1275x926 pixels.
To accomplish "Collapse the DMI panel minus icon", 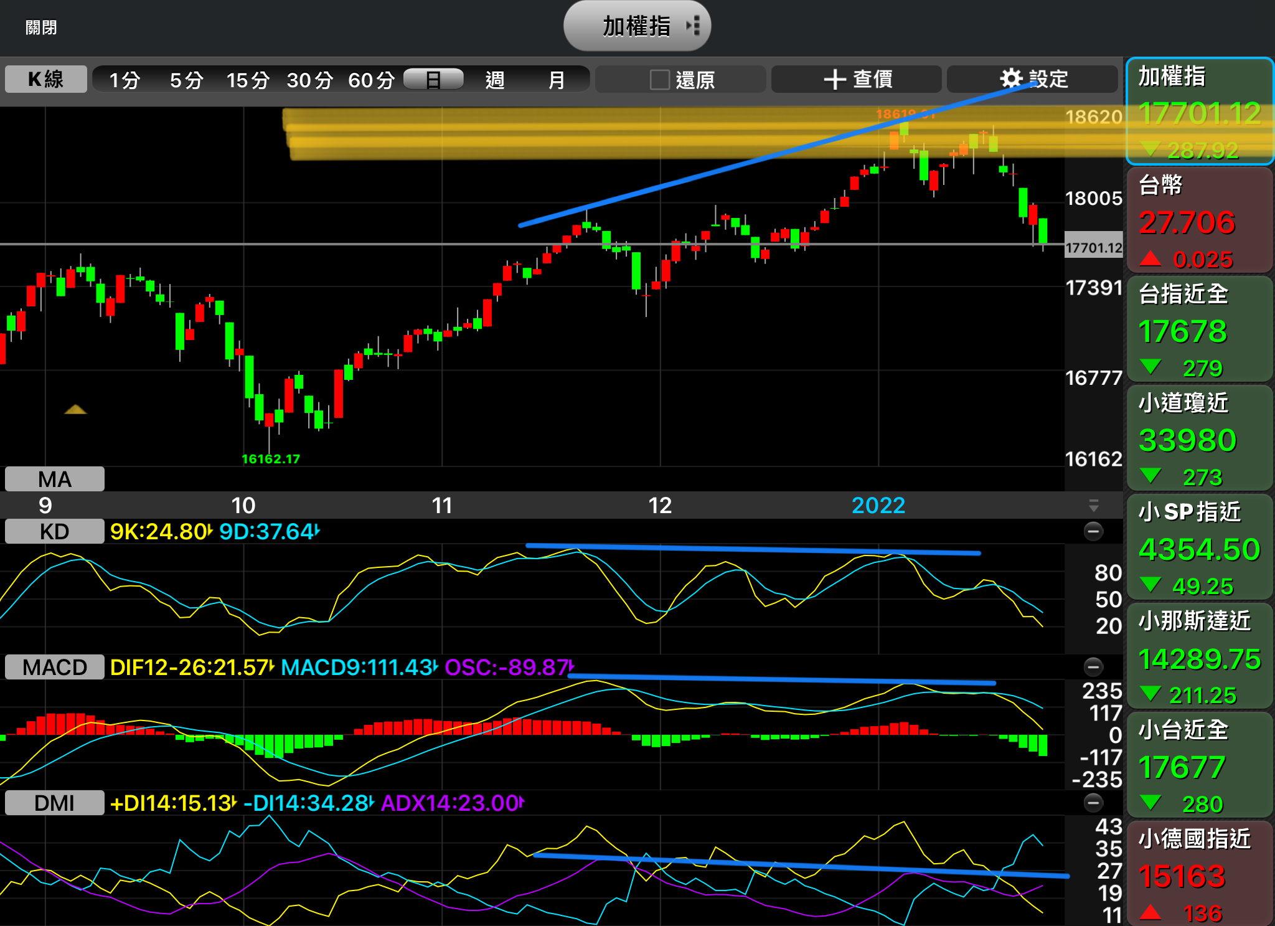I will [1093, 803].
